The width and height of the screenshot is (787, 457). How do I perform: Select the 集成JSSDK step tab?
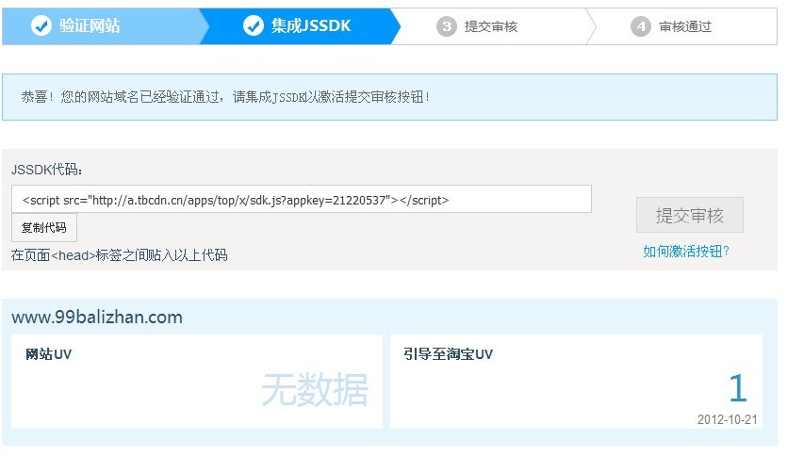pyautogui.click(x=300, y=26)
